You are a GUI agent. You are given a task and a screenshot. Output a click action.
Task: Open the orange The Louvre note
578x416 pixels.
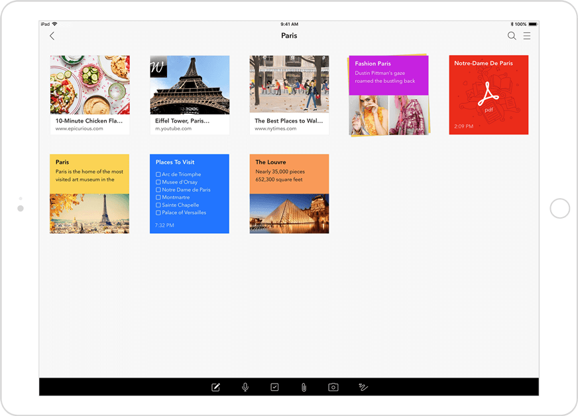(289, 193)
